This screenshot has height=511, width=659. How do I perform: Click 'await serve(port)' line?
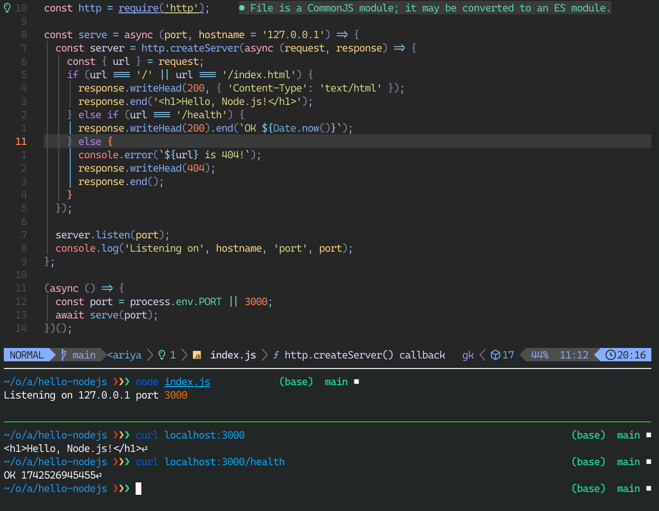click(x=106, y=315)
